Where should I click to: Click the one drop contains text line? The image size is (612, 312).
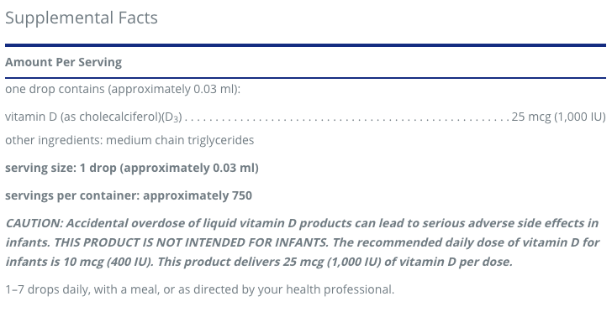point(123,89)
